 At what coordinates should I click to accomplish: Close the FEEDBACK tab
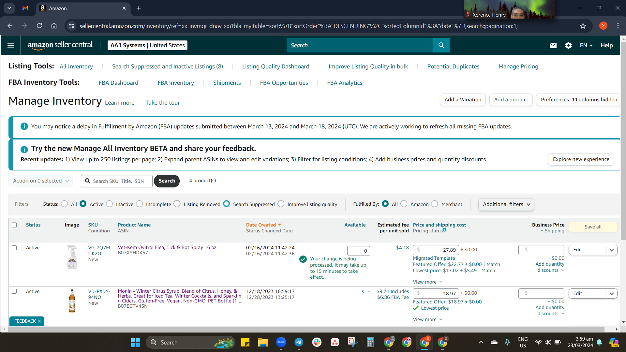coord(39,321)
